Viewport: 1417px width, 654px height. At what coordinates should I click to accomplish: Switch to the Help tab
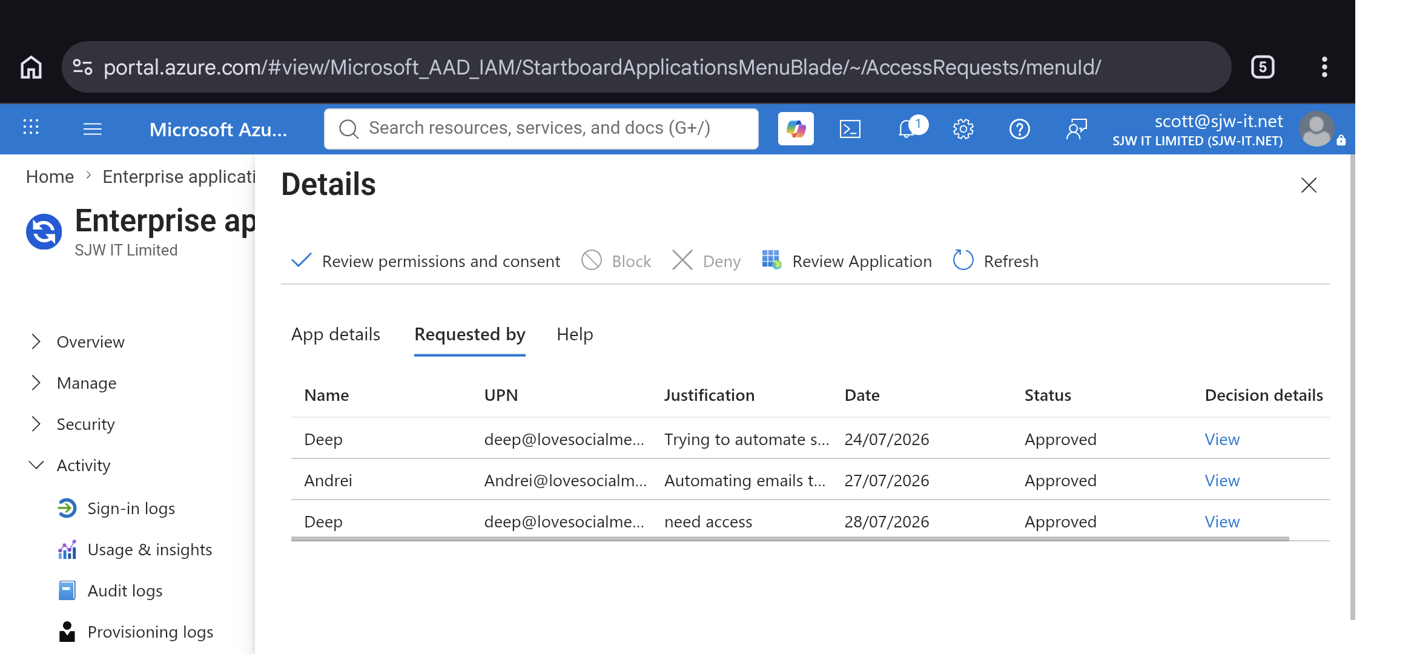coord(575,334)
